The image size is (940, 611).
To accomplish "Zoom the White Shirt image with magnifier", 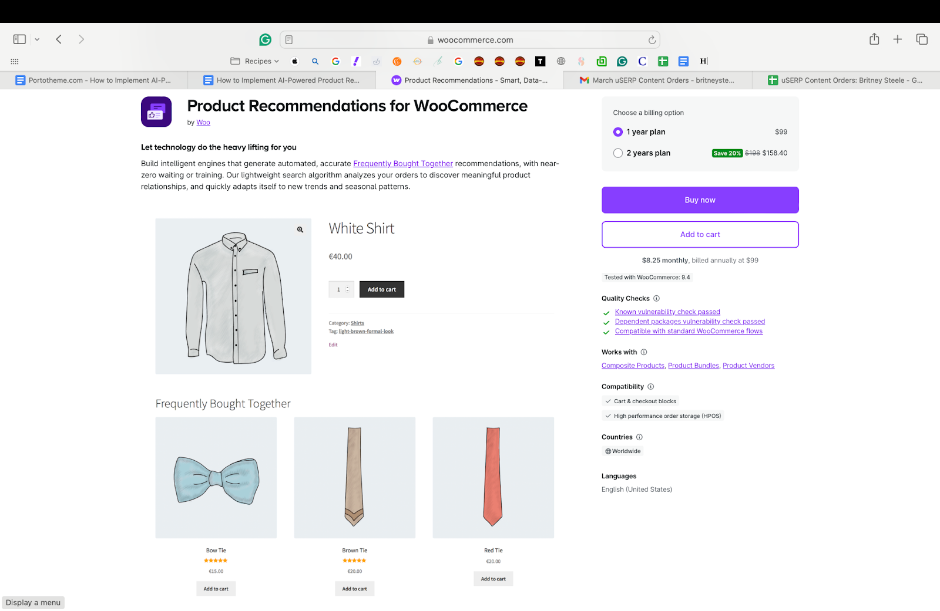I will (300, 229).
